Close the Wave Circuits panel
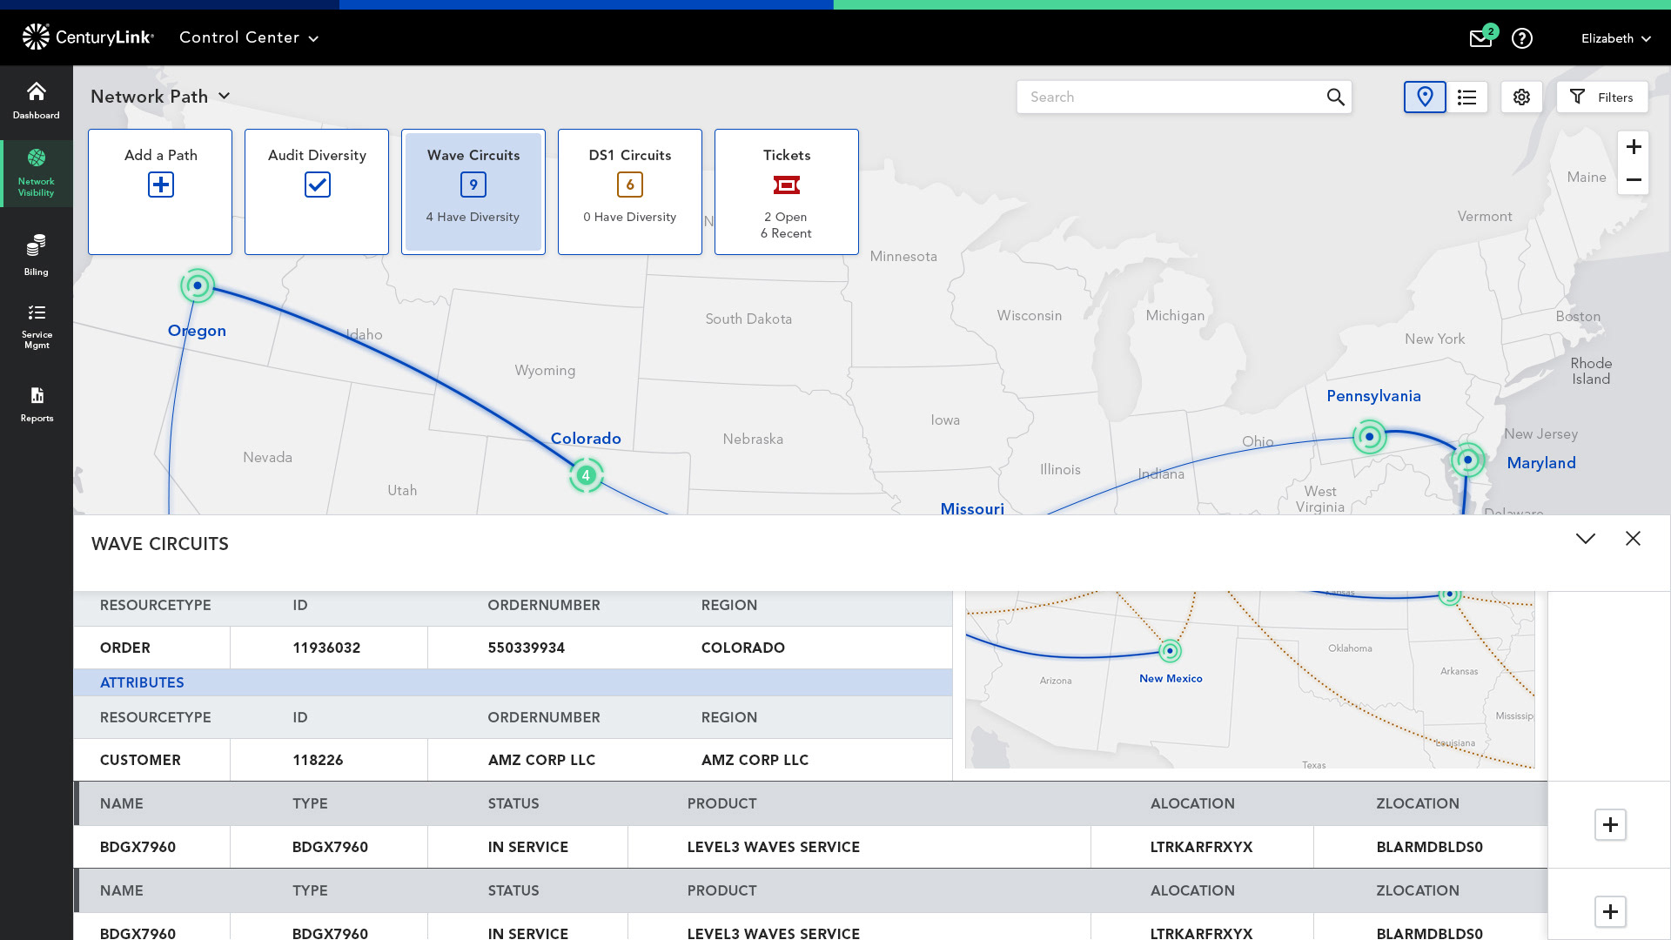1671x940 pixels. (1633, 539)
